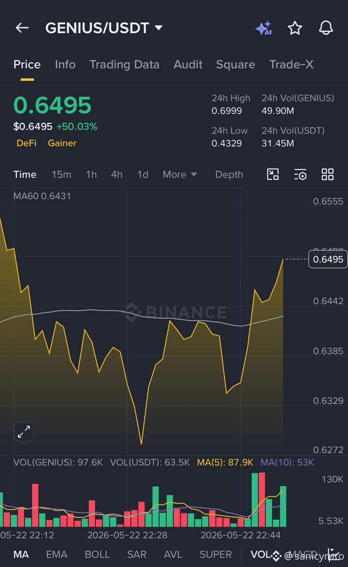
Task: Toggle the BOLL indicator
Action: click(98, 554)
